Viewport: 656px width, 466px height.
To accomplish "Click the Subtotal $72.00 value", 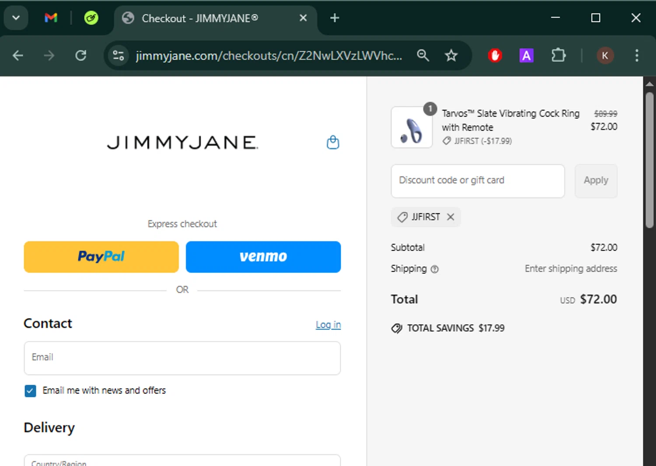I will pos(604,248).
